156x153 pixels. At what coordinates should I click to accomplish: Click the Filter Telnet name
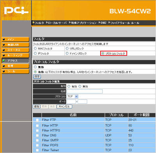(x=50, y=150)
